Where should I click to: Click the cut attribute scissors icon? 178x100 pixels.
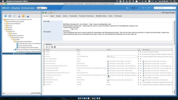(x=50, y=47)
